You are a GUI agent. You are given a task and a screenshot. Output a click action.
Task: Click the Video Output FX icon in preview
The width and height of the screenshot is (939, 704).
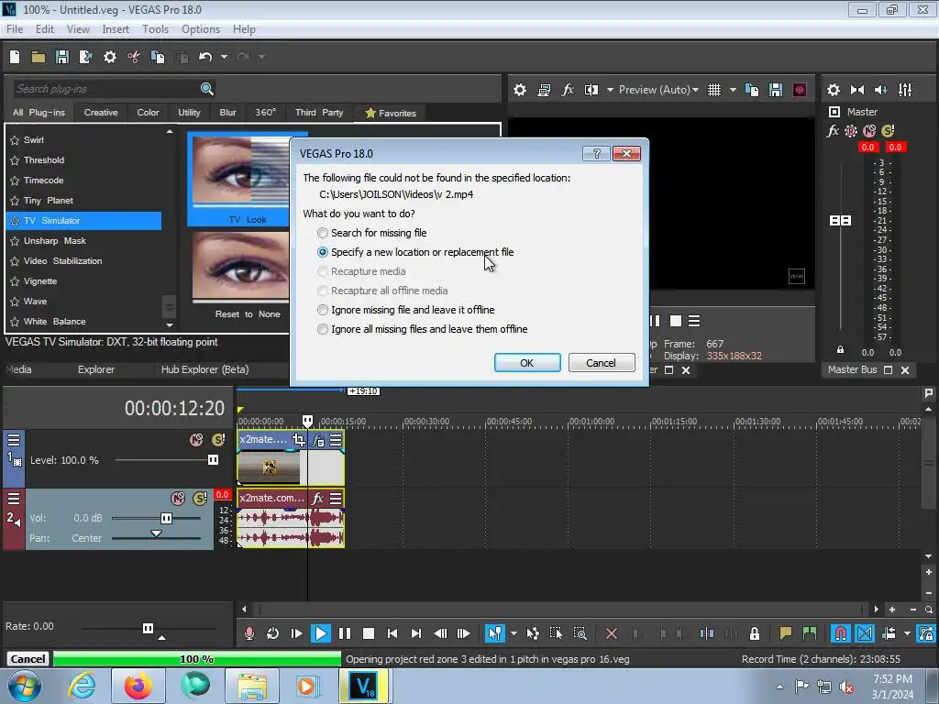(568, 90)
